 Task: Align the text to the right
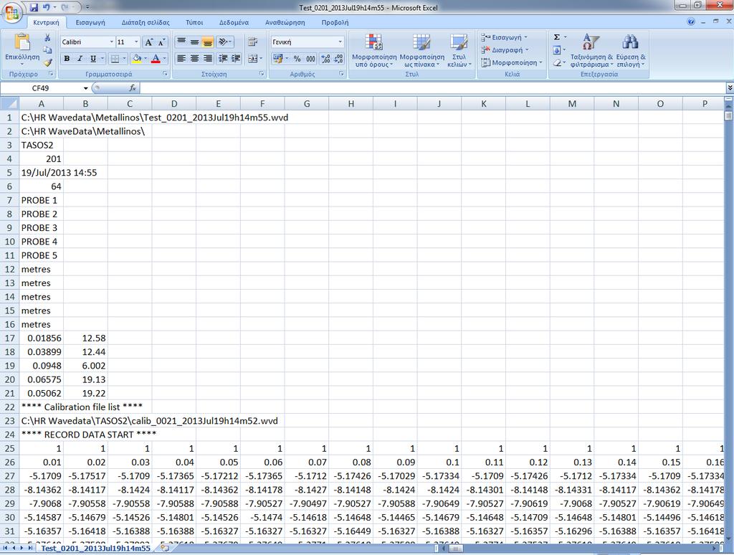[207, 59]
